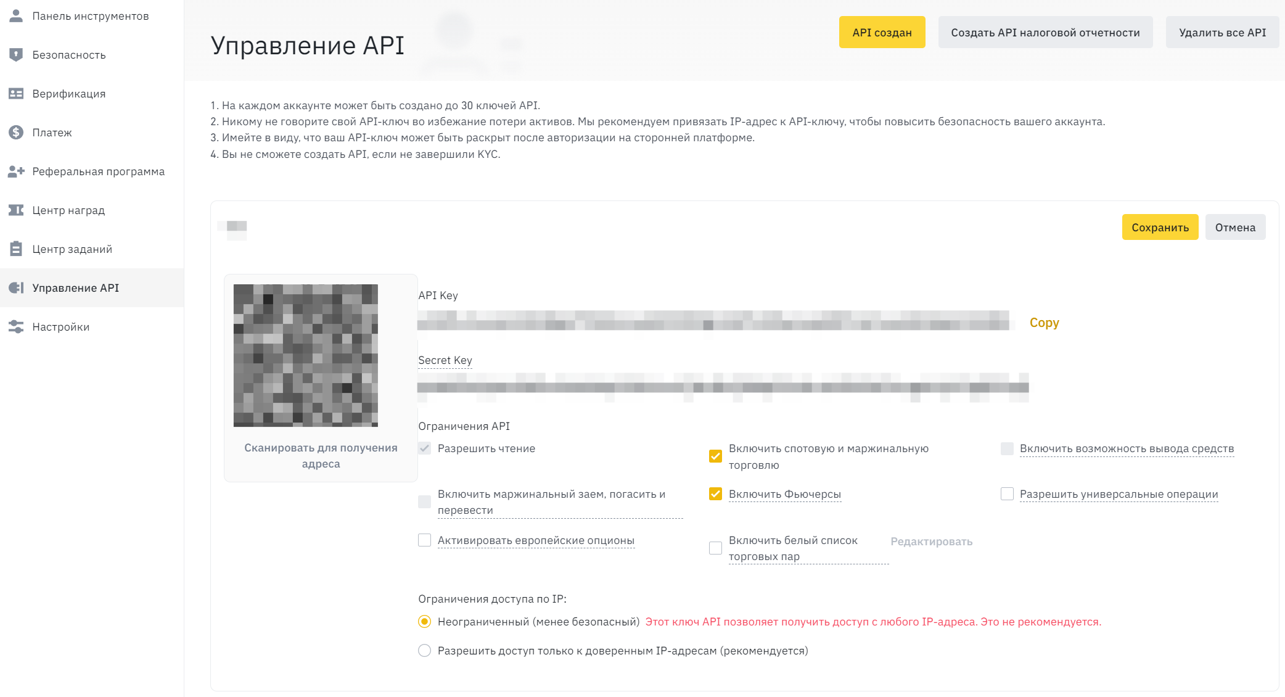Click the Referral program person-plus icon
This screenshot has width=1285, height=697.
(x=16, y=171)
